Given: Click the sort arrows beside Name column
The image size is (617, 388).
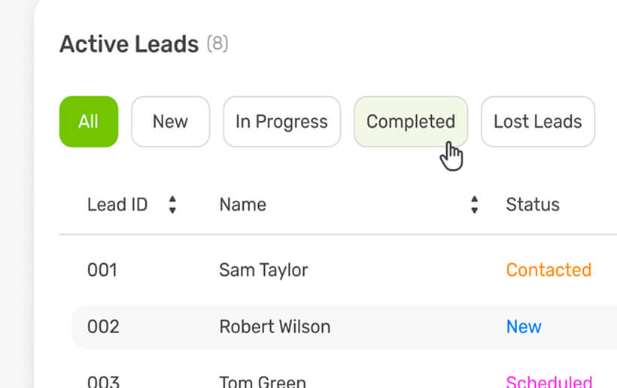Looking at the screenshot, I should (x=474, y=205).
